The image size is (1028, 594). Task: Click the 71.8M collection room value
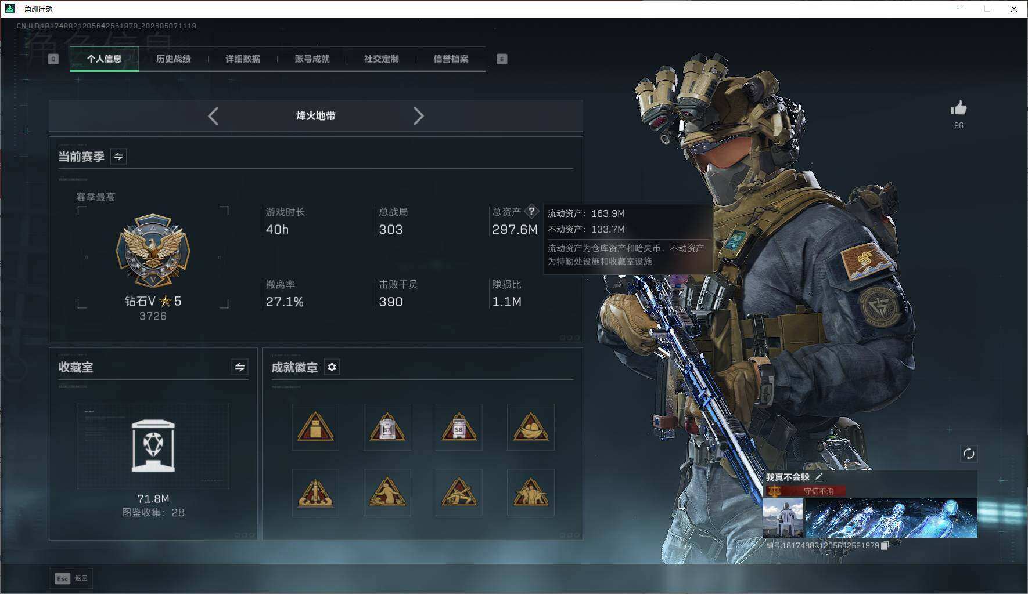[153, 499]
